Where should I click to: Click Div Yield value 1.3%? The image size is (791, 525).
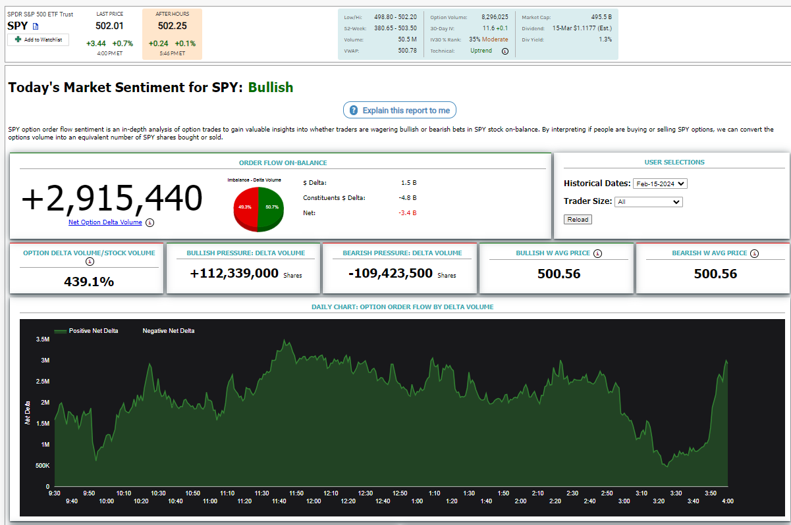605,39
